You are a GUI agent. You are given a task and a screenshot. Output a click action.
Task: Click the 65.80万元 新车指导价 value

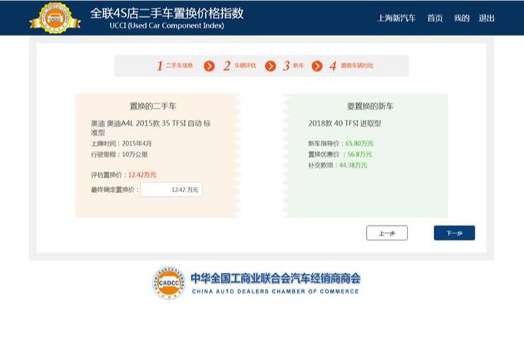(359, 143)
